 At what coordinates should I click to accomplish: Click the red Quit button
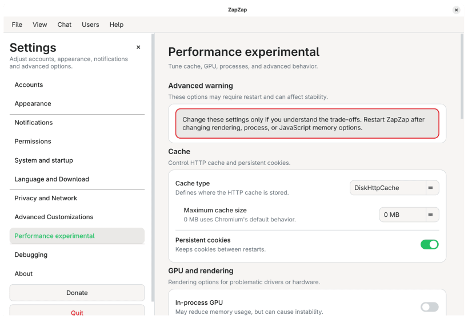coord(77,311)
